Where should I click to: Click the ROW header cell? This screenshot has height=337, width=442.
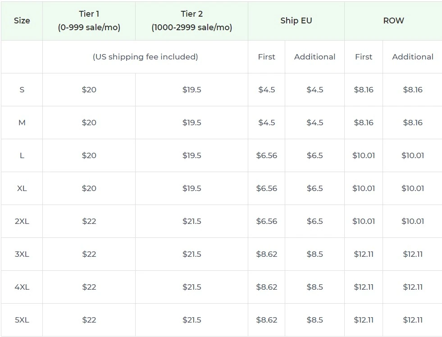tap(393, 21)
